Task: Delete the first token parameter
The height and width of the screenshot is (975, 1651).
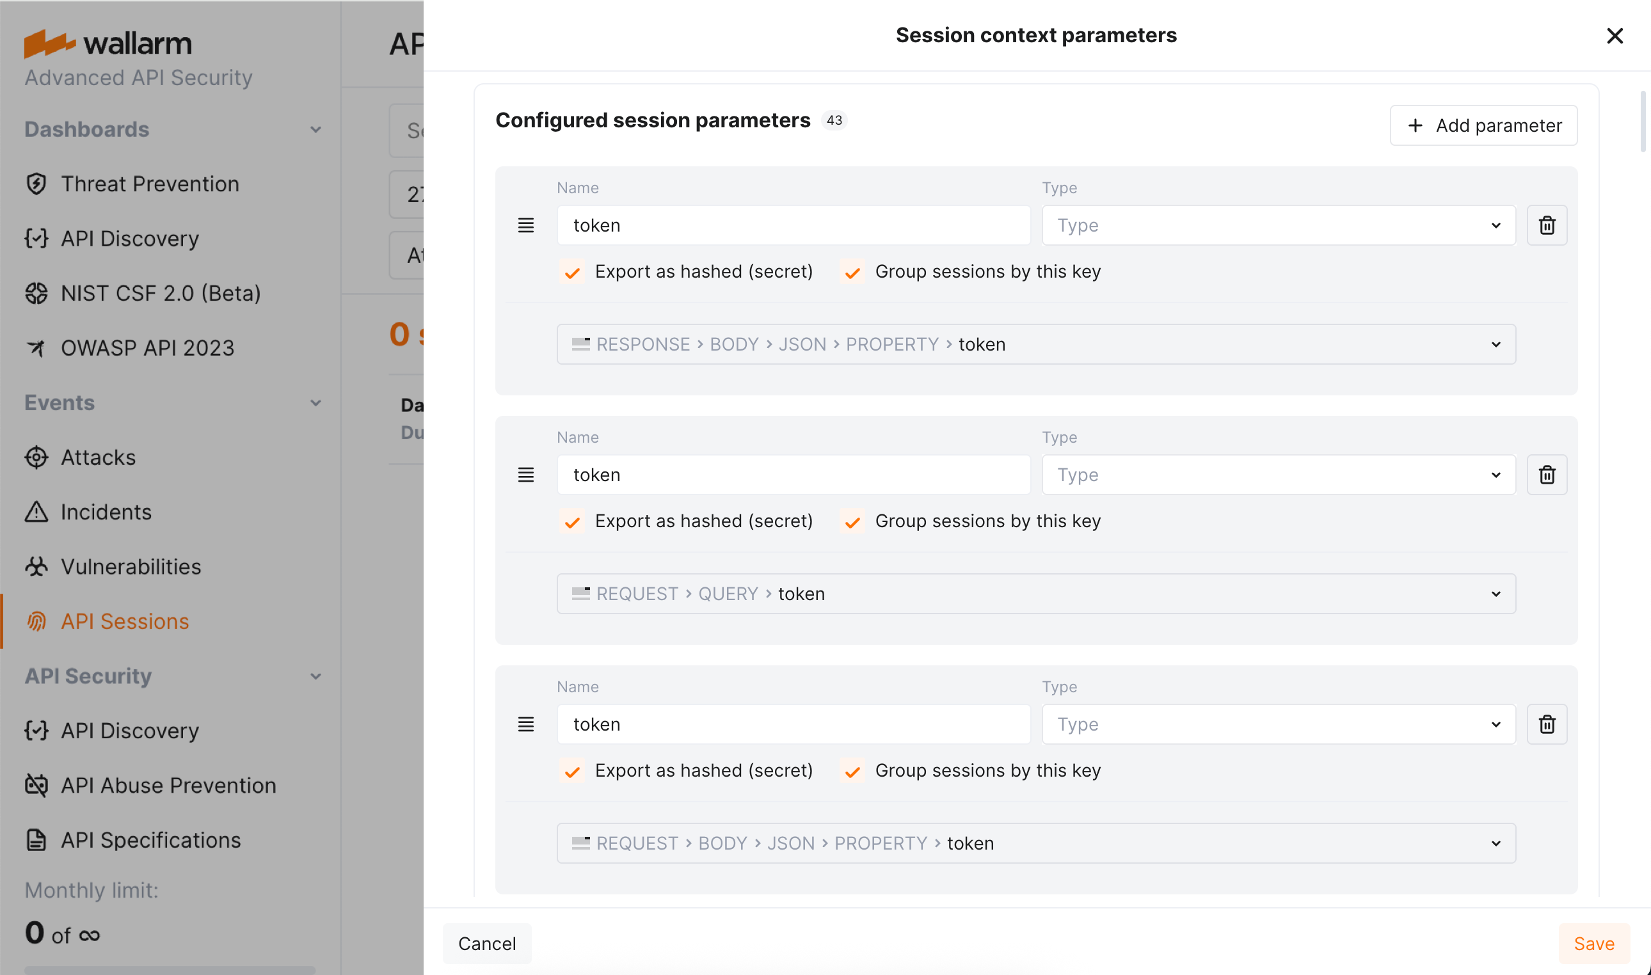Action: pos(1547,225)
